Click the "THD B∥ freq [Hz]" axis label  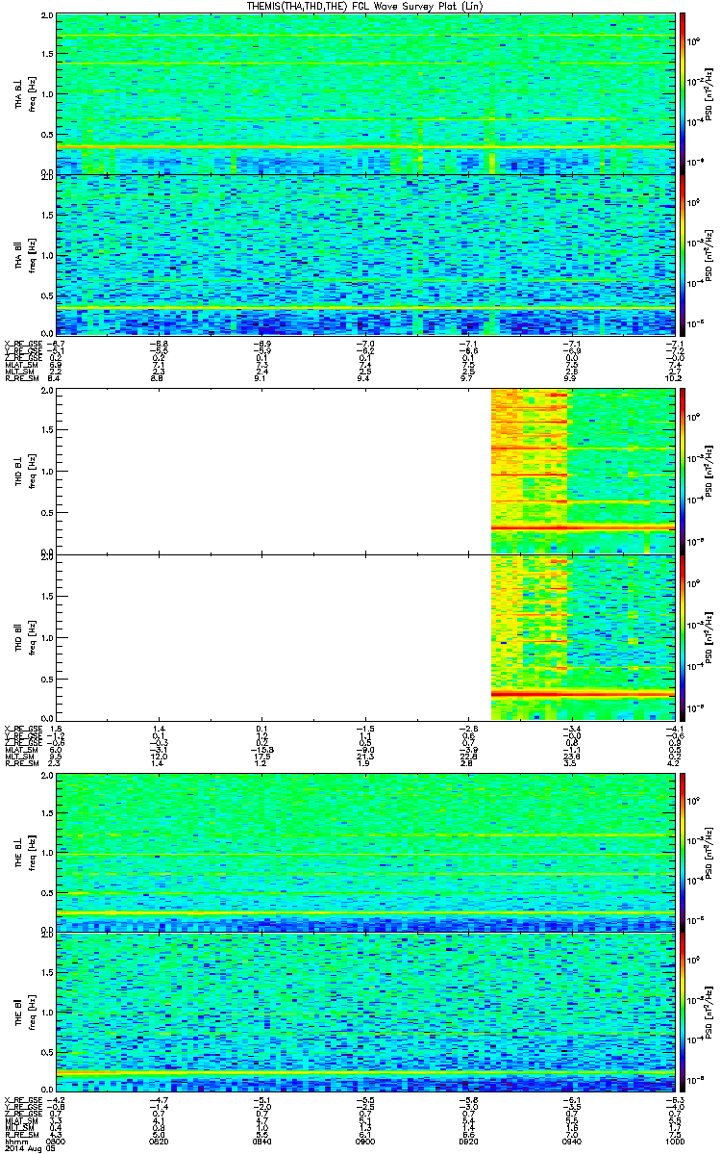(x=23, y=637)
